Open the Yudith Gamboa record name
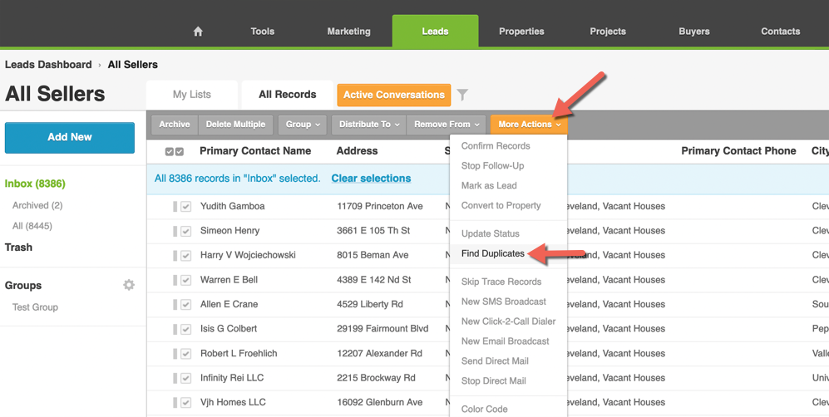 [233, 206]
